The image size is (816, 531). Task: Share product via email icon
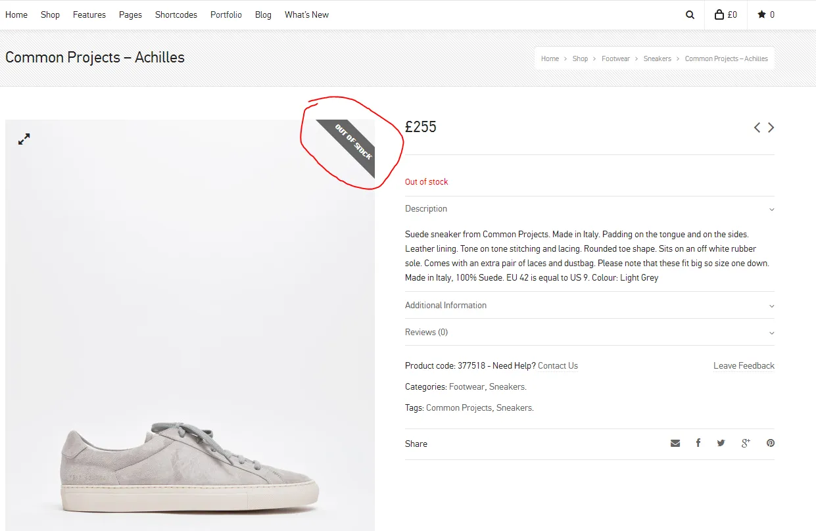(x=675, y=444)
